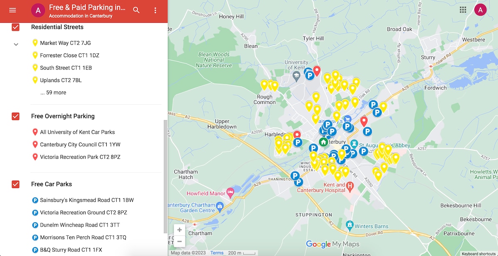Screen dimensions: 498x256
Task: Click the map owner avatar in the header
Action: 38,11
